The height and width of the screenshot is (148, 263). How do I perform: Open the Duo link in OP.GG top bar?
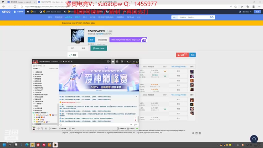click(x=33, y=12)
